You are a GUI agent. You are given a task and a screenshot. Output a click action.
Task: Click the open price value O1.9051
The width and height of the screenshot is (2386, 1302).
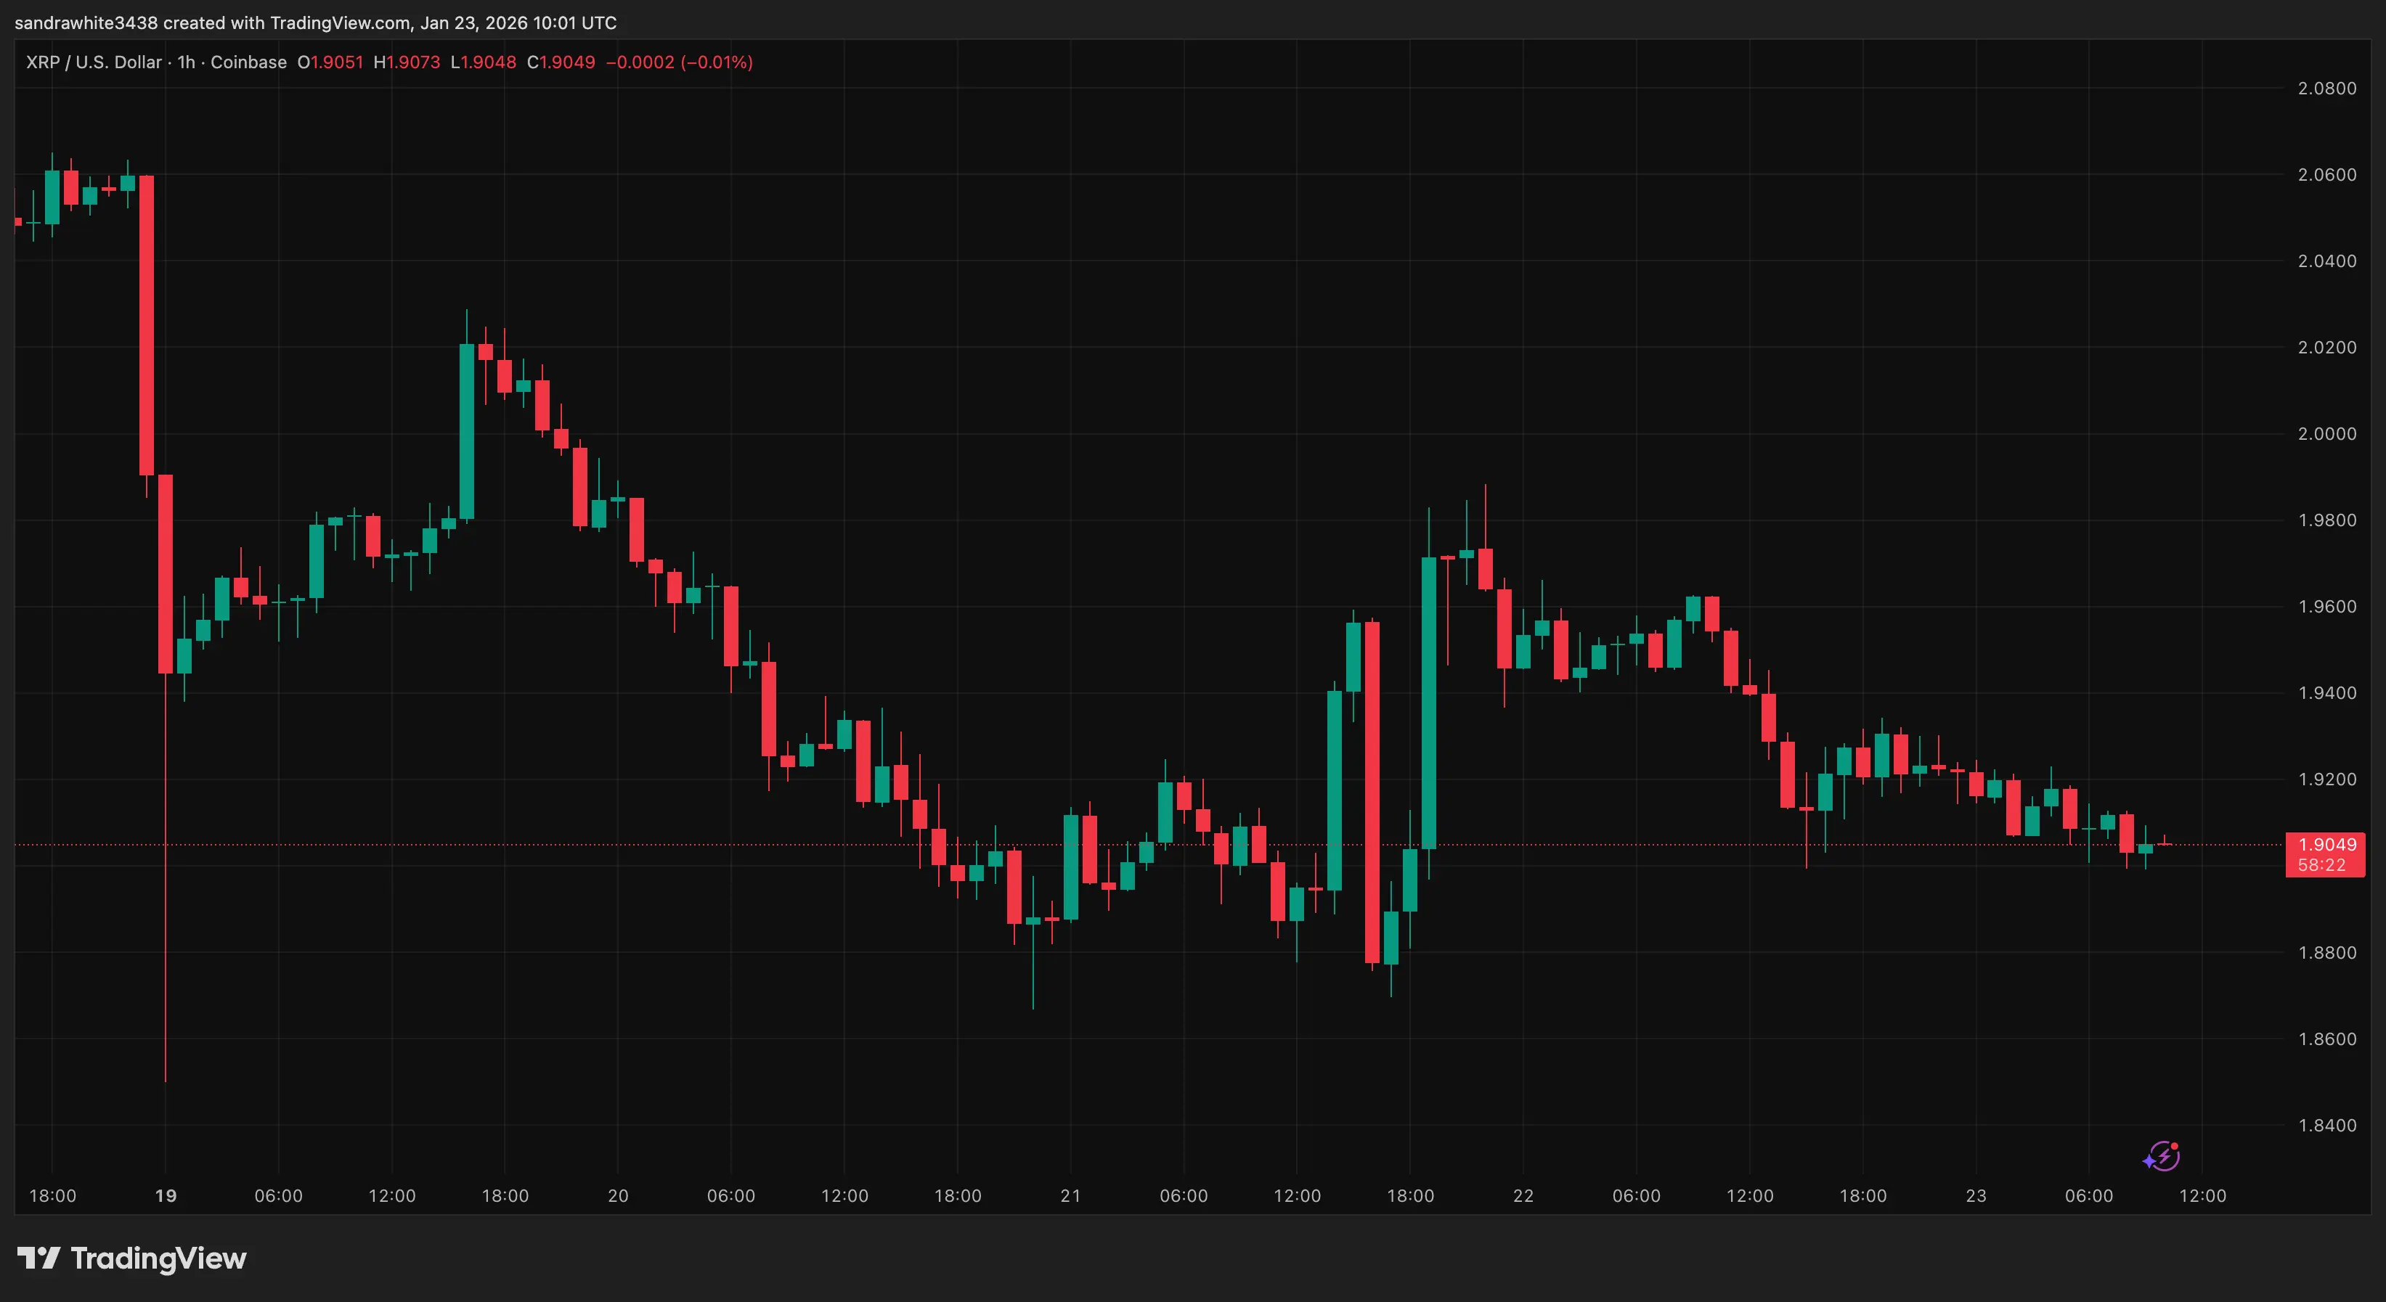(330, 62)
